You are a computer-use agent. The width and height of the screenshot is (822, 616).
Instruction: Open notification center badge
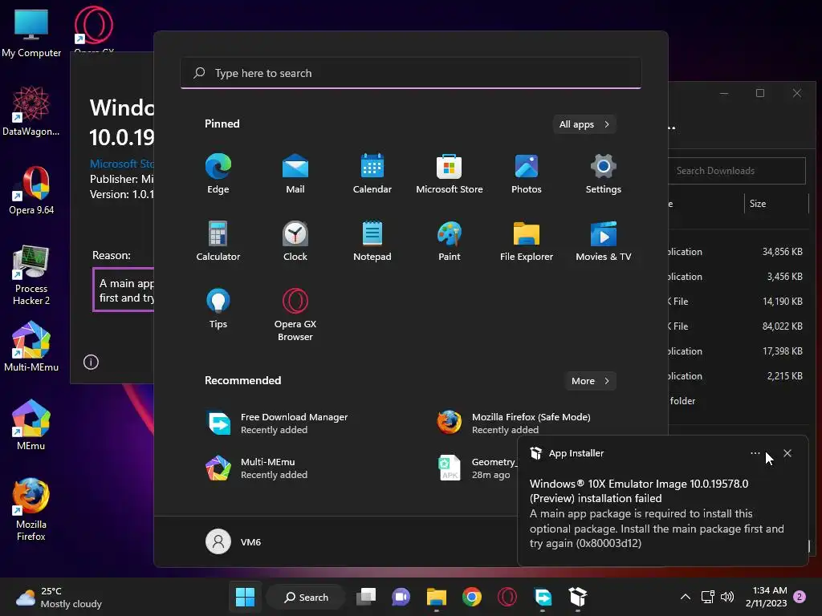coord(800,597)
